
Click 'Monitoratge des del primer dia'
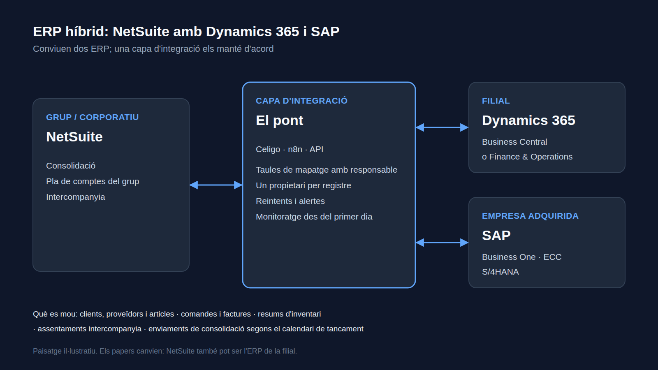[x=314, y=217]
